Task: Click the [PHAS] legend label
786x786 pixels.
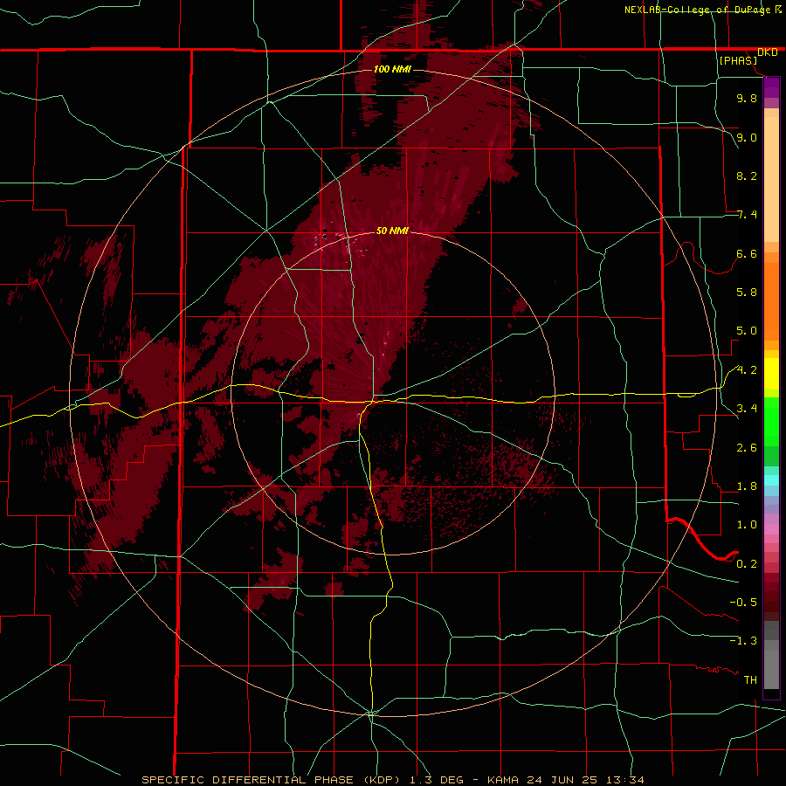Action: point(738,60)
